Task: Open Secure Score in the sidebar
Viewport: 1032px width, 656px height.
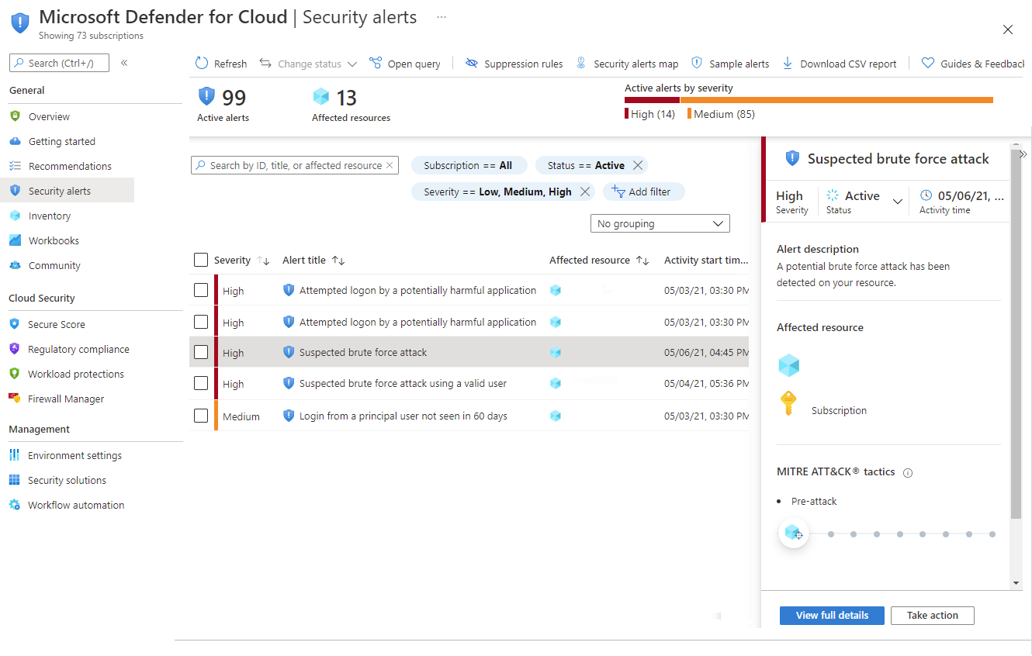Action: click(x=57, y=324)
